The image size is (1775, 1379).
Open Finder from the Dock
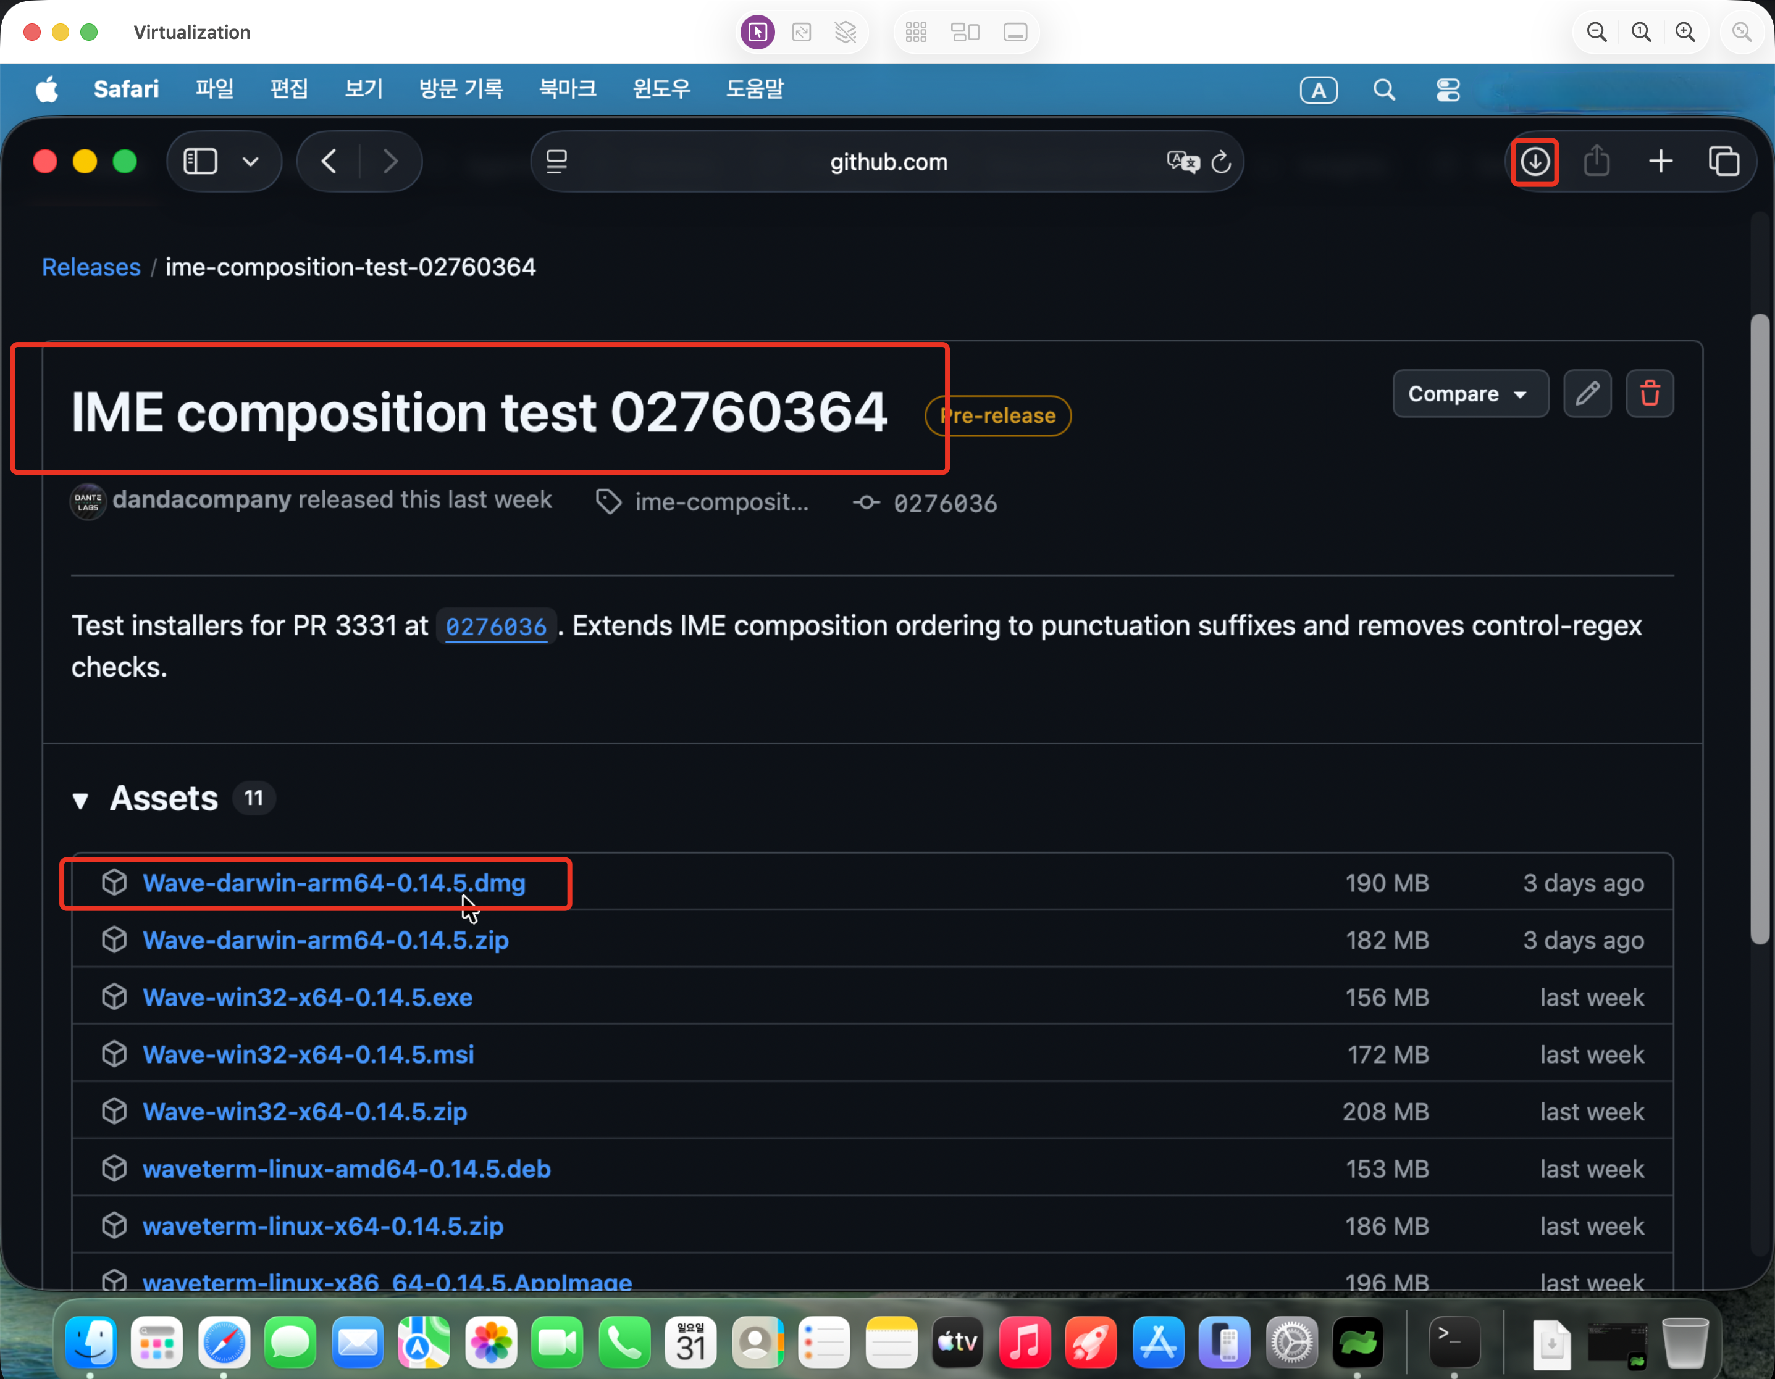click(90, 1341)
